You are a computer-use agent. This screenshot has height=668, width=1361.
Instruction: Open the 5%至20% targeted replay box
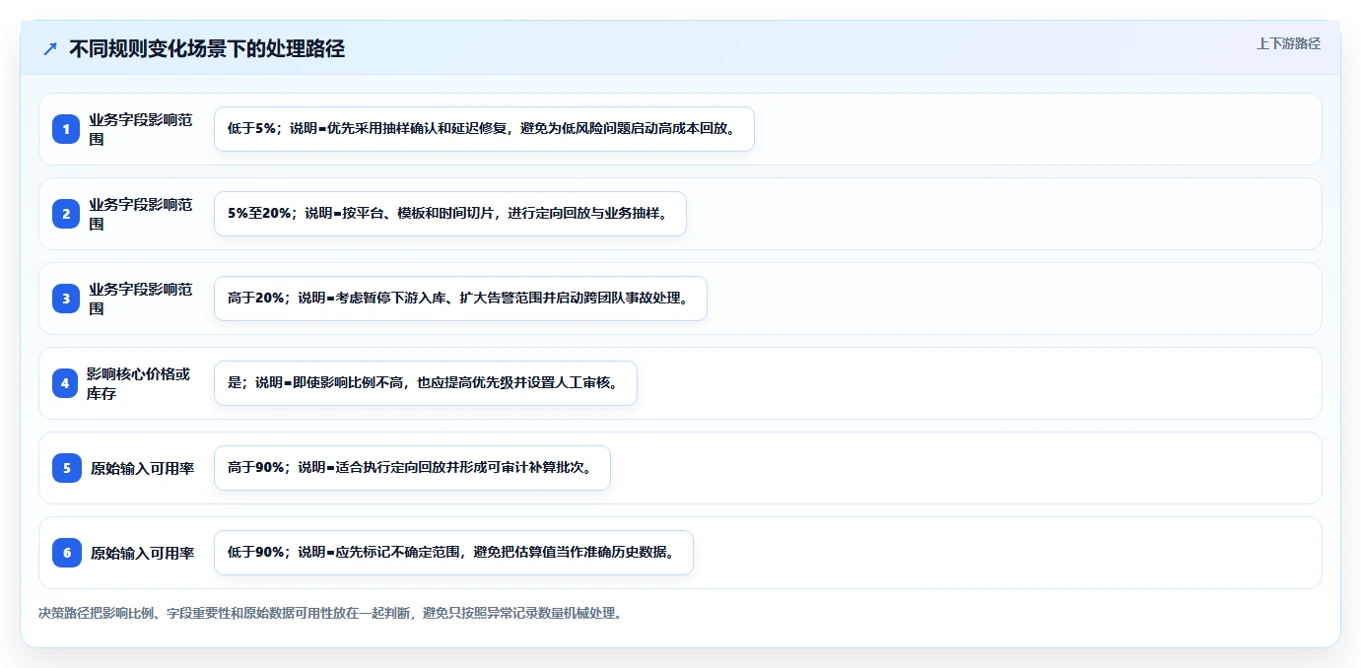(450, 214)
